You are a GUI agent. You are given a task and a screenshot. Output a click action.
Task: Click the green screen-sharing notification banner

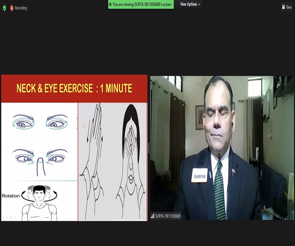(x=141, y=4)
